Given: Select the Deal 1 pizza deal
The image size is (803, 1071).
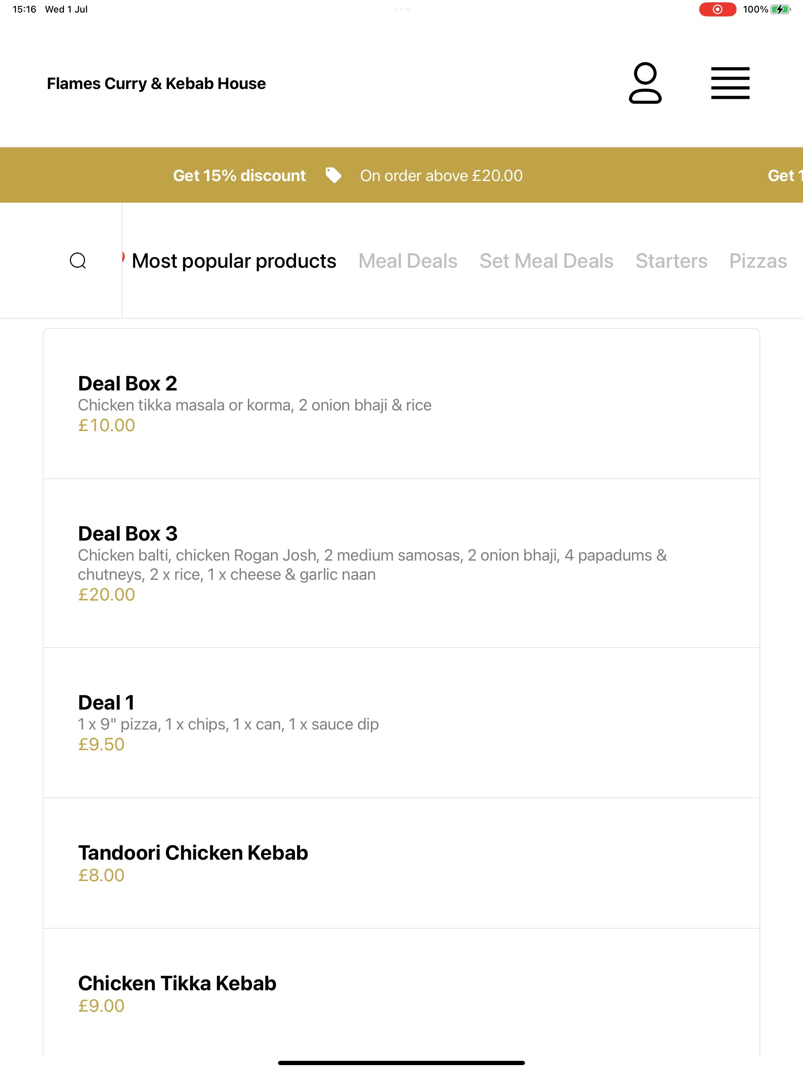Looking at the screenshot, I should click(x=401, y=722).
